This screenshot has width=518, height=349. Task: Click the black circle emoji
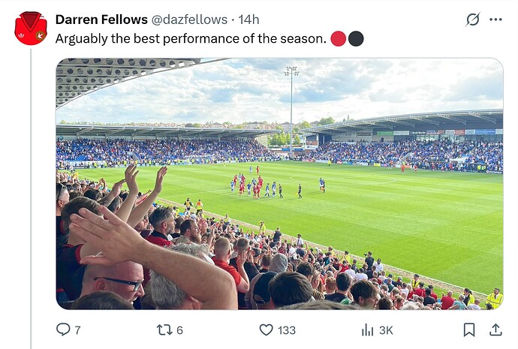356,38
